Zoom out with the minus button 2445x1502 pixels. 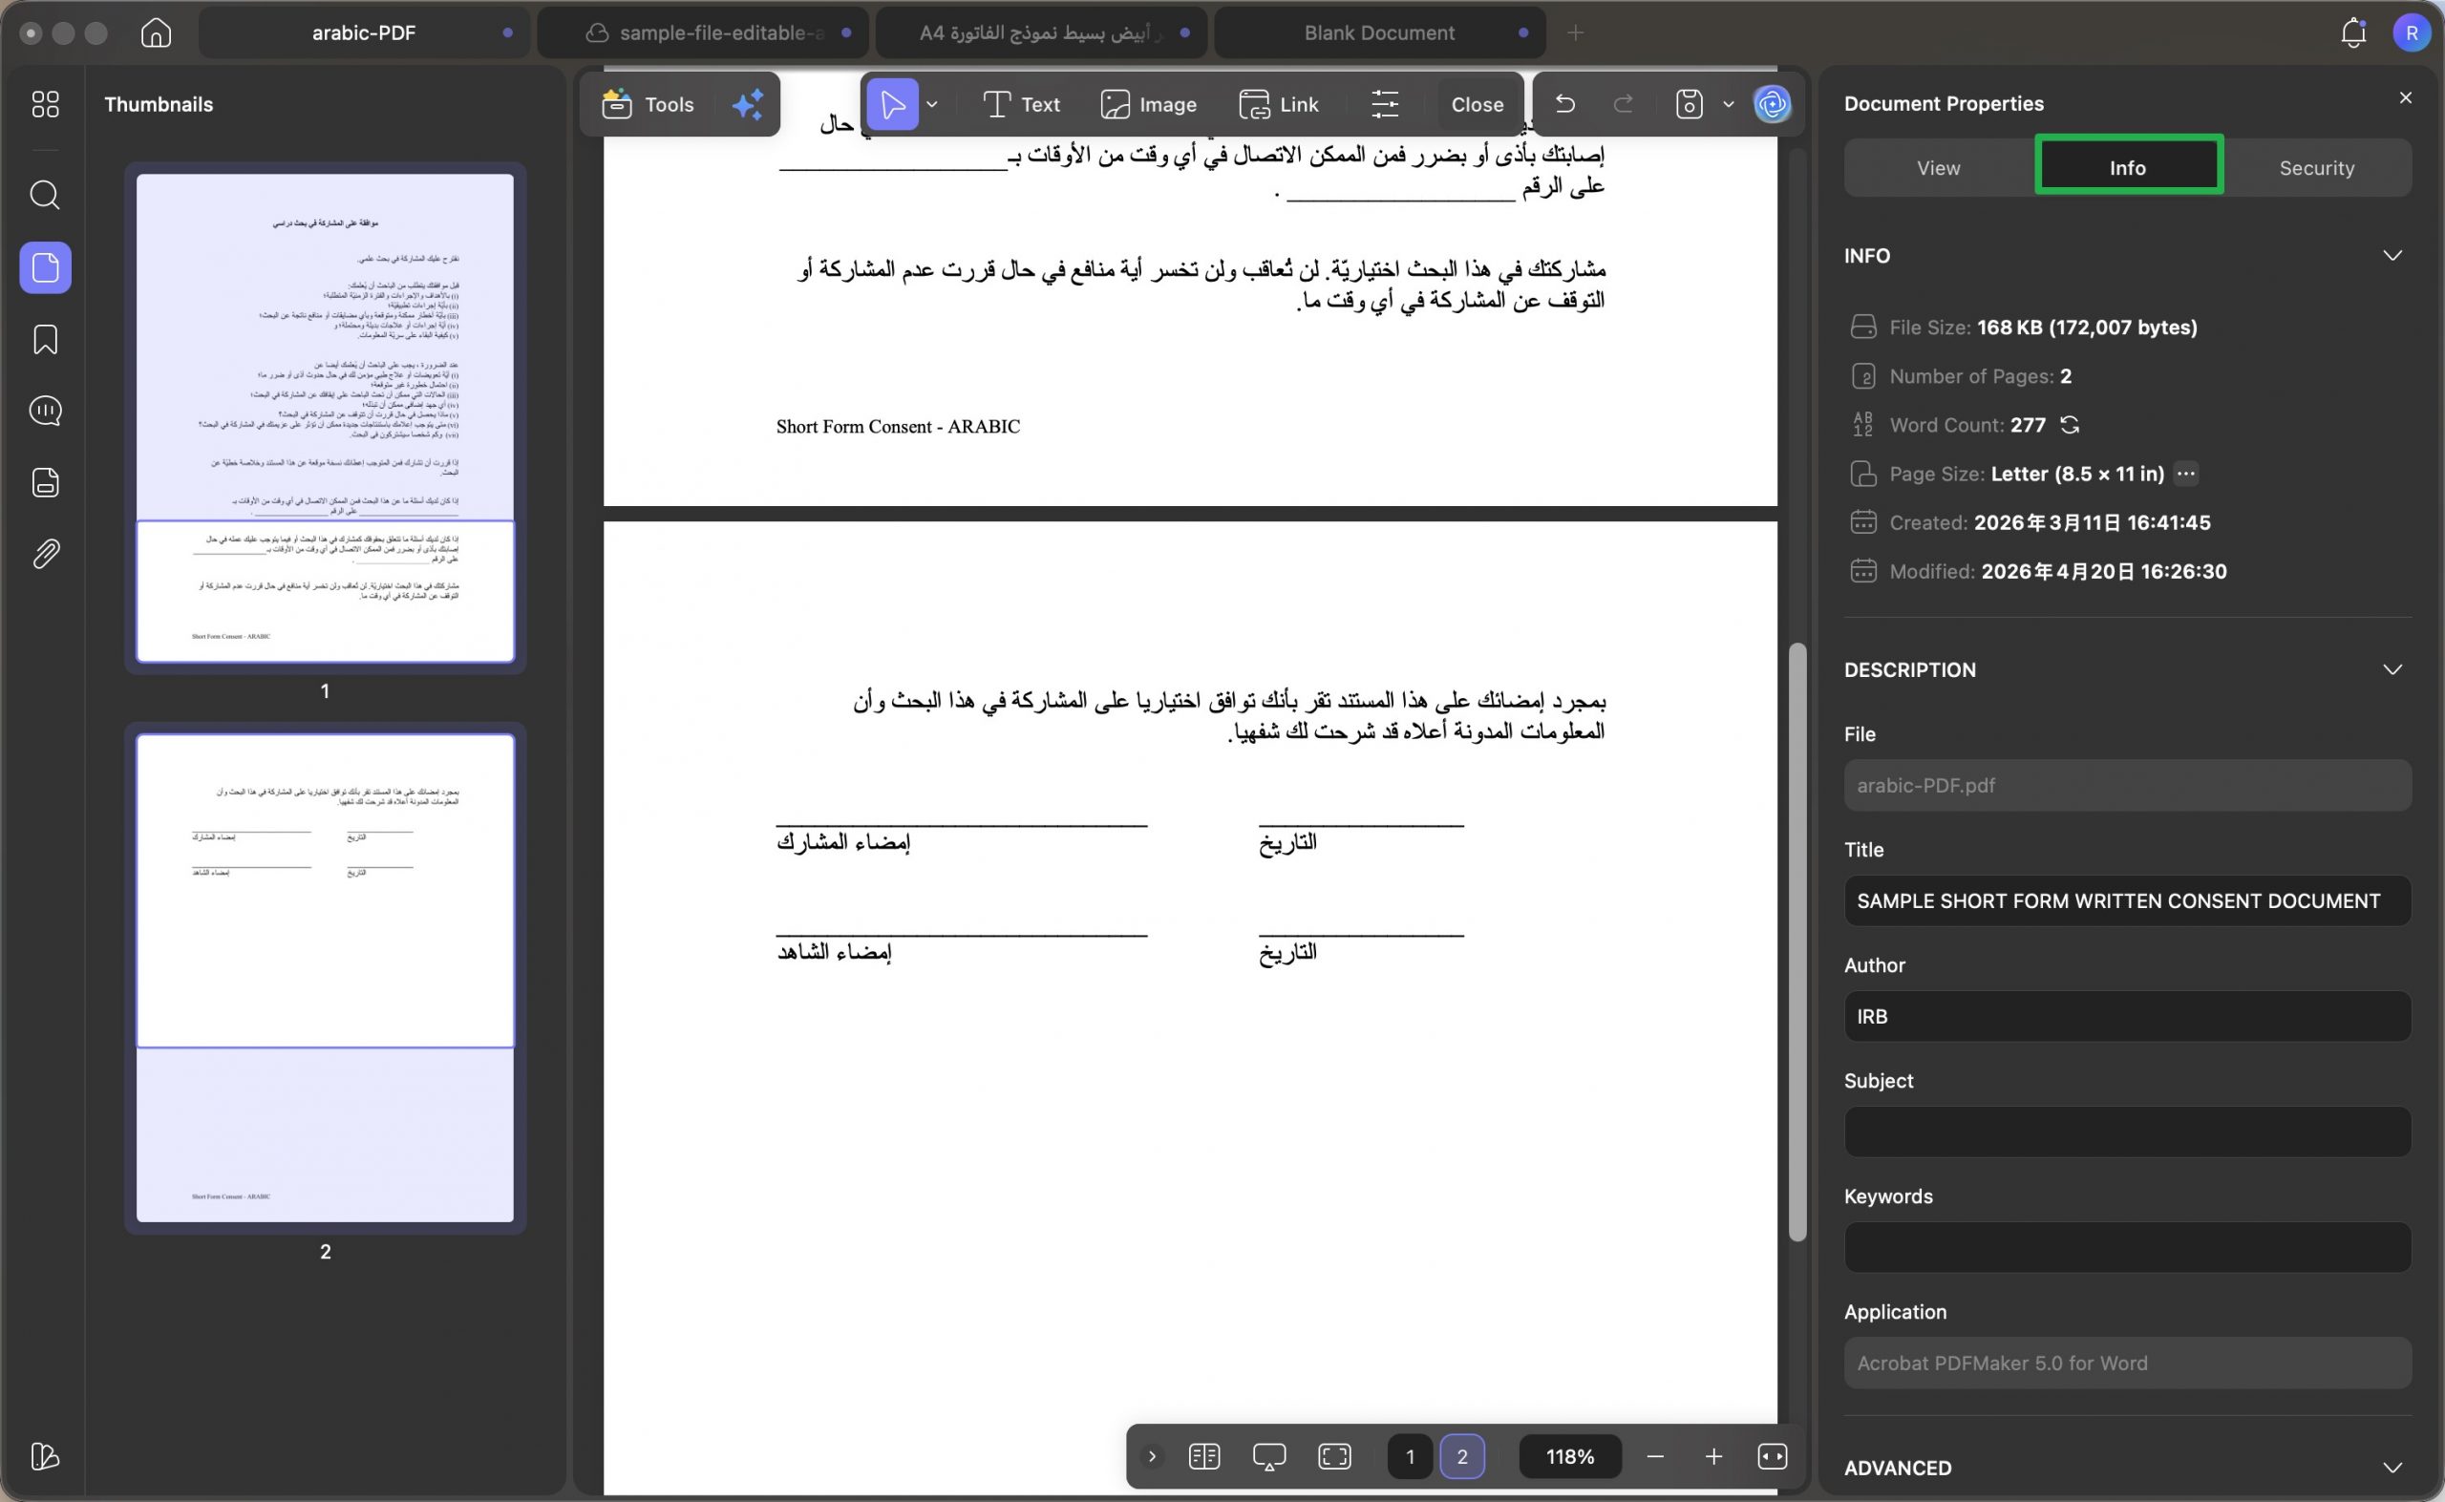pyautogui.click(x=1655, y=1456)
